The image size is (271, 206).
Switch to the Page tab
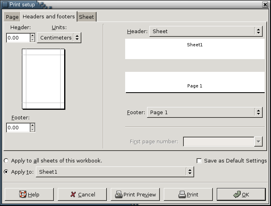coord(12,17)
